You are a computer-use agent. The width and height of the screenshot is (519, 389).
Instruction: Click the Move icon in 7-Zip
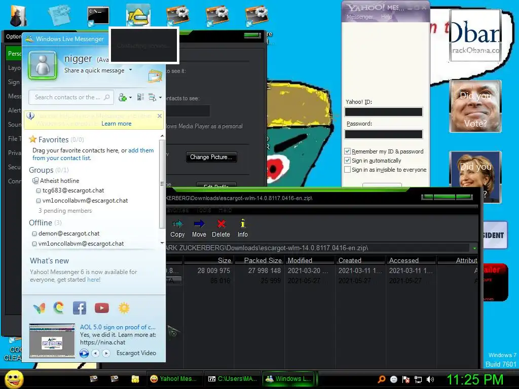pos(199,224)
